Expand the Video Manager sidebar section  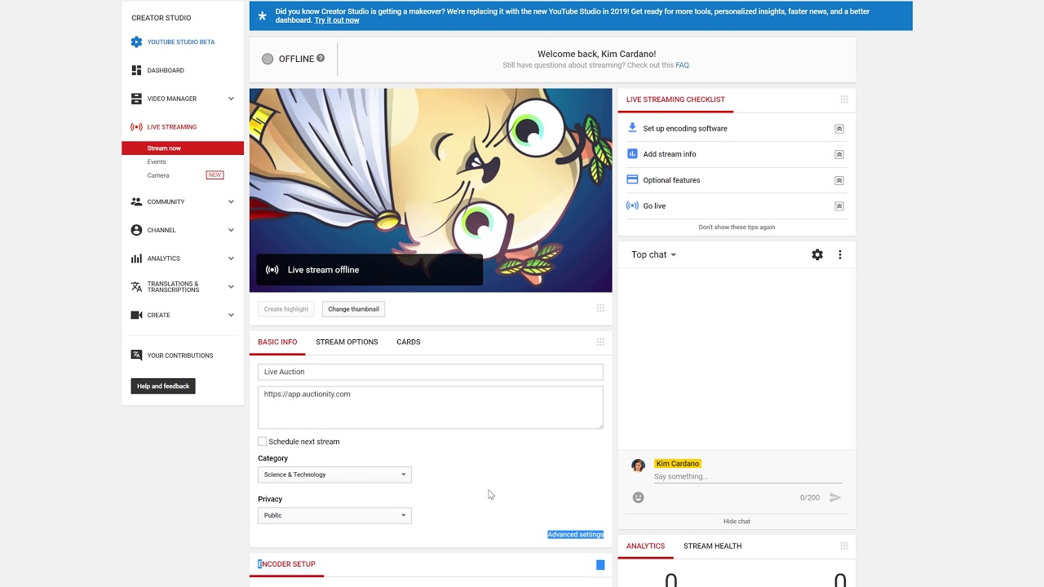231,99
